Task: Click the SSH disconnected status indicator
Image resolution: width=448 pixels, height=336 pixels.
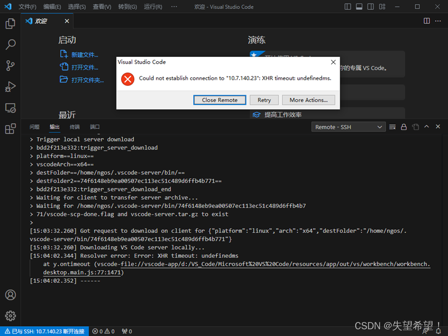Action: [x=45, y=331]
